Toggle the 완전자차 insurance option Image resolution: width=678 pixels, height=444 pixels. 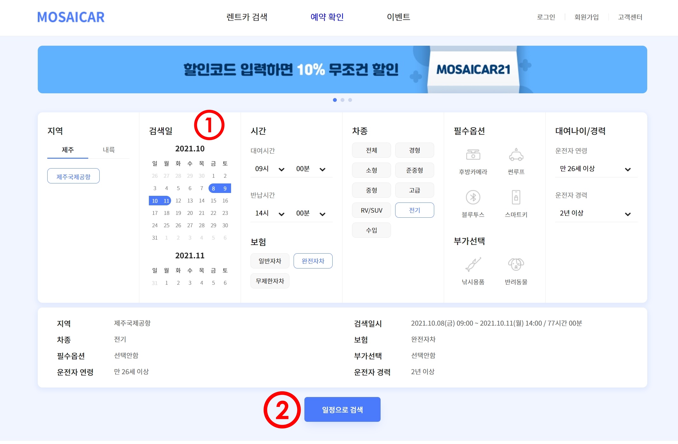pyautogui.click(x=313, y=261)
